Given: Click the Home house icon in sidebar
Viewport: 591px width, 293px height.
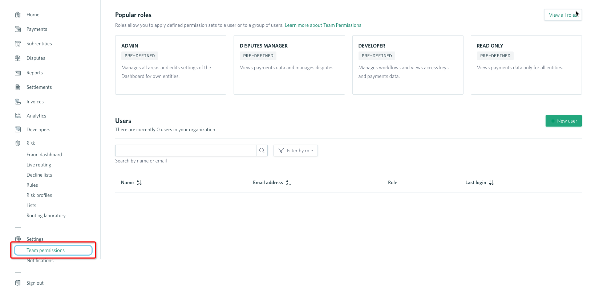Looking at the screenshot, I should [18, 15].
